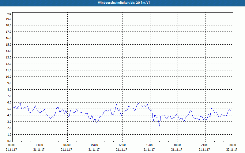
Task: Click the 3,0 y-axis label
Action: click(9, 121)
